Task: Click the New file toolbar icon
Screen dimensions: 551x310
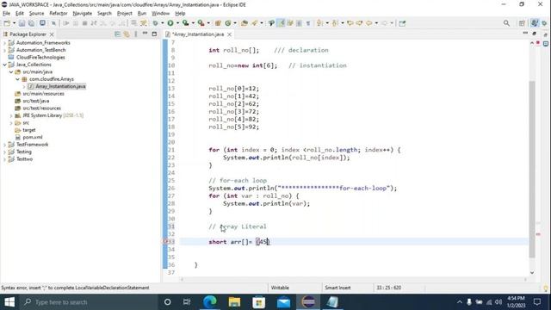Action: click(x=7, y=23)
